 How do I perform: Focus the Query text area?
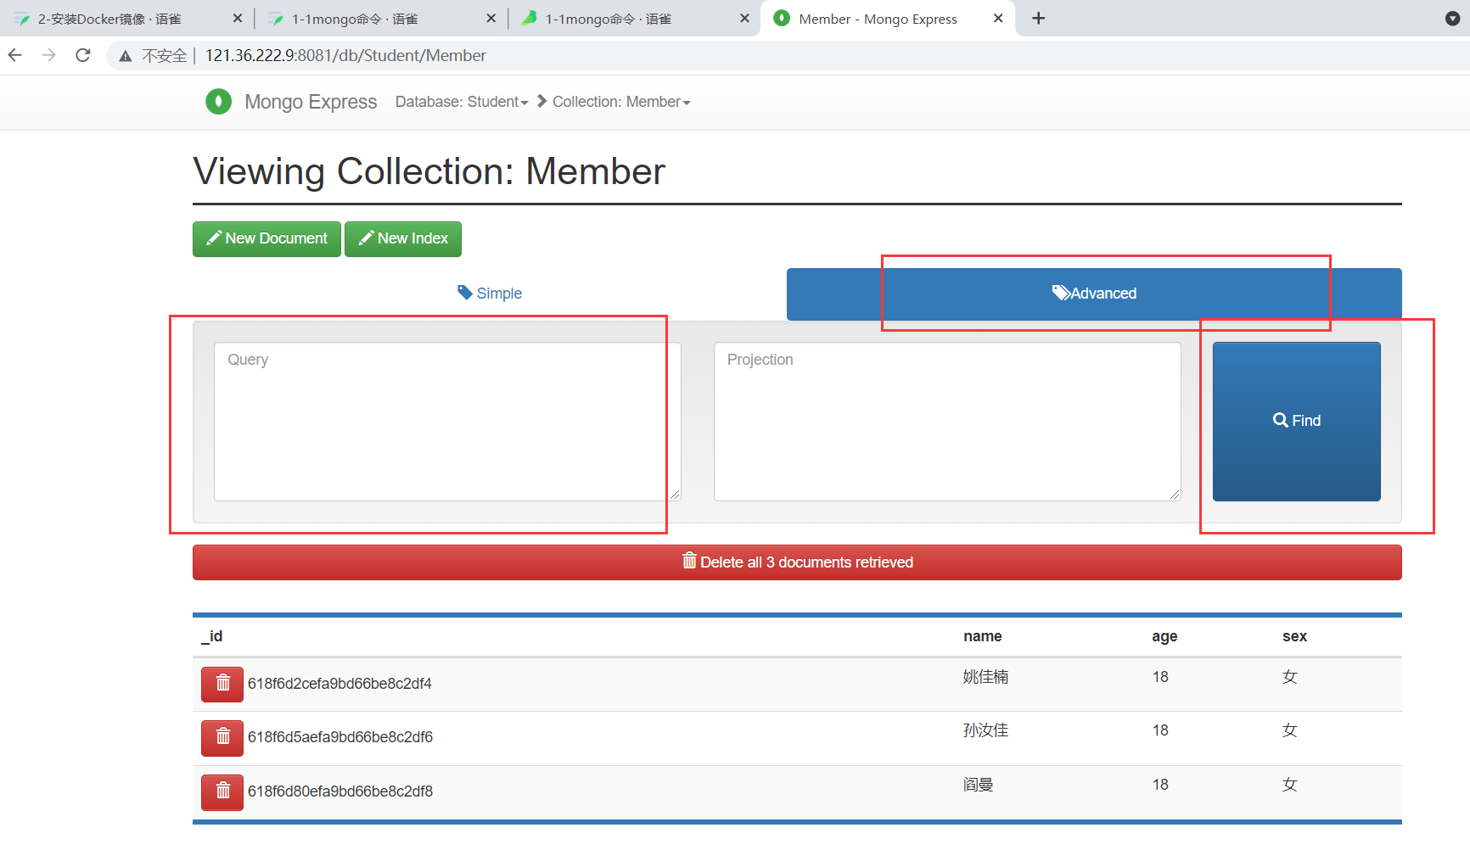(447, 422)
